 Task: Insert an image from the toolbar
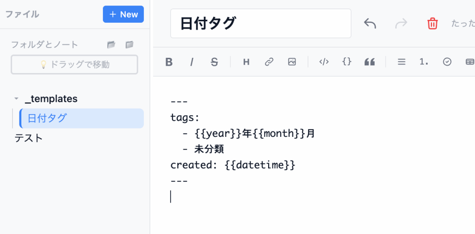pos(292,62)
